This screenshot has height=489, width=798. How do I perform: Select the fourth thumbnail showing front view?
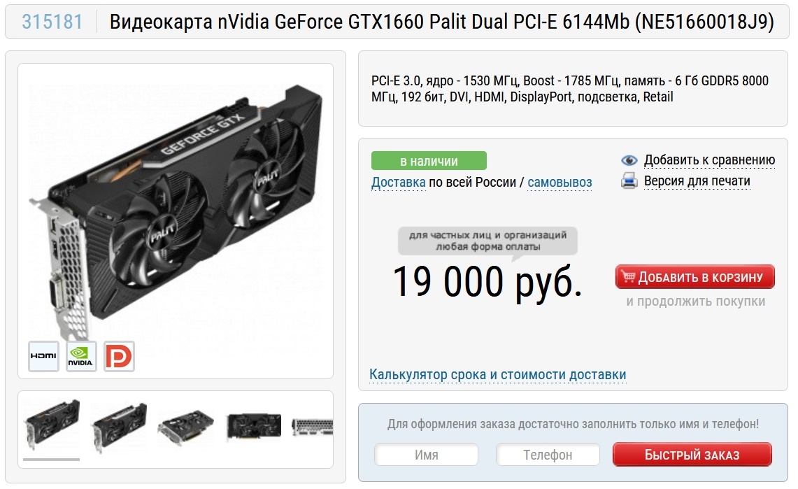click(254, 427)
